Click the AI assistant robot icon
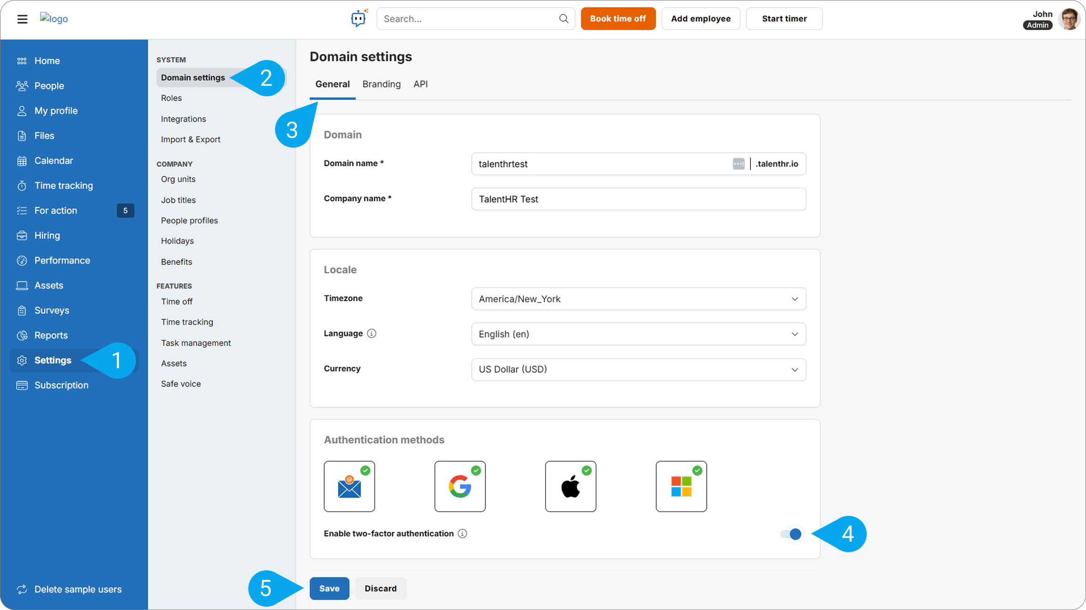Image resolution: width=1086 pixels, height=610 pixels. click(x=359, y=18)
